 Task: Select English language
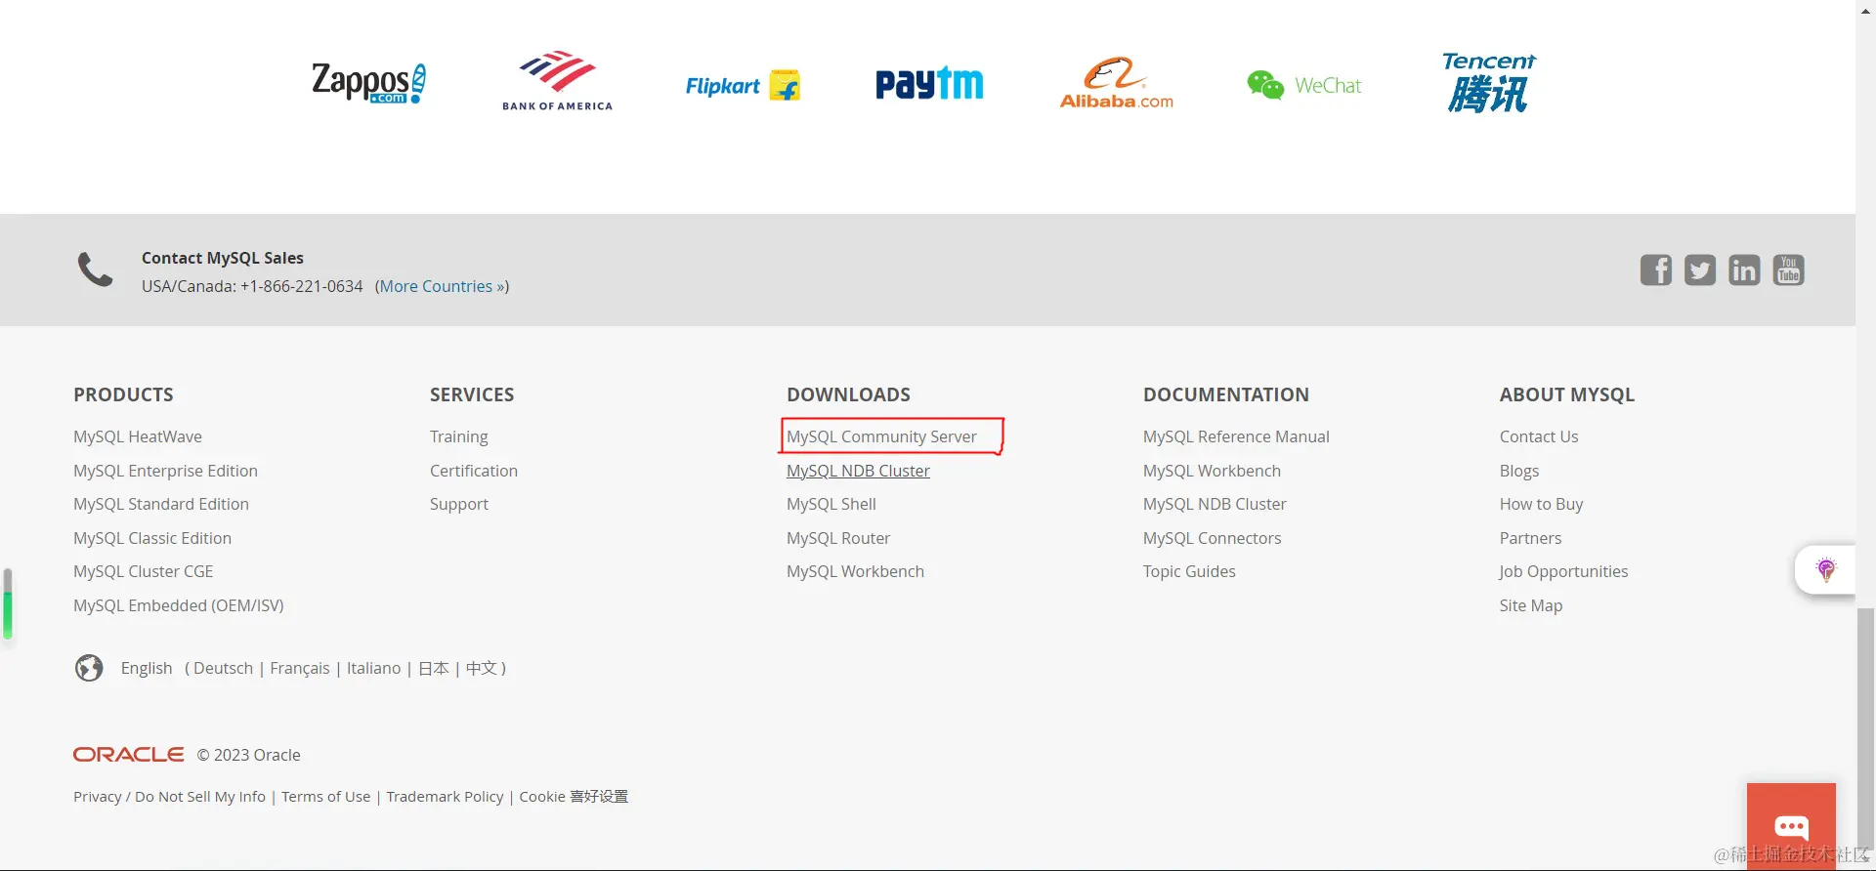[x=147, y=668]
